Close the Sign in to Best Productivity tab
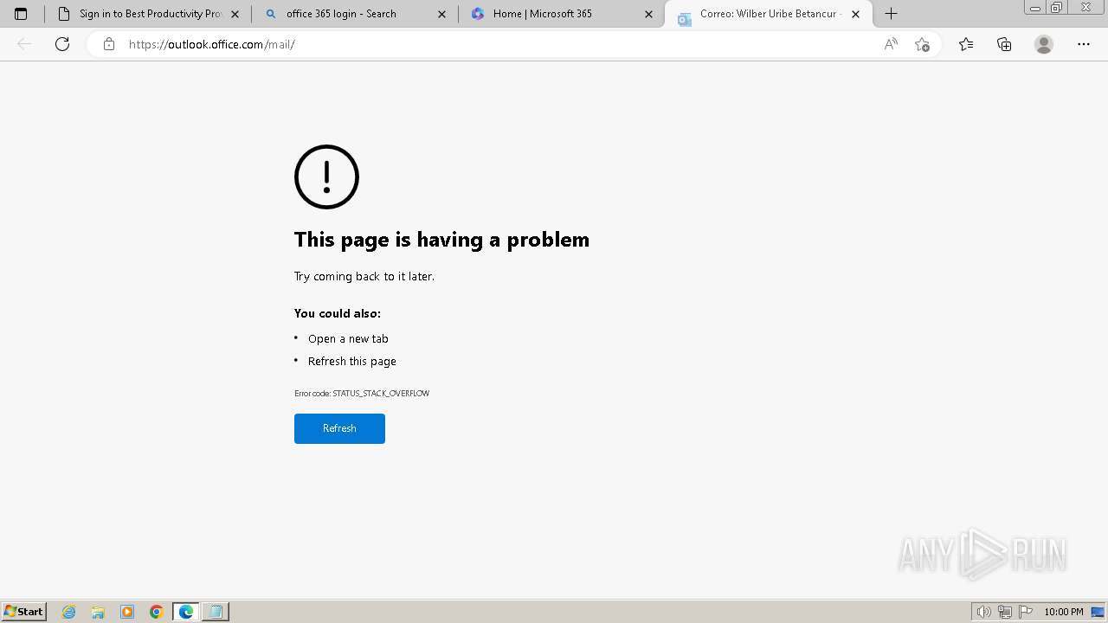1108x623 pixels. [235, 14]
